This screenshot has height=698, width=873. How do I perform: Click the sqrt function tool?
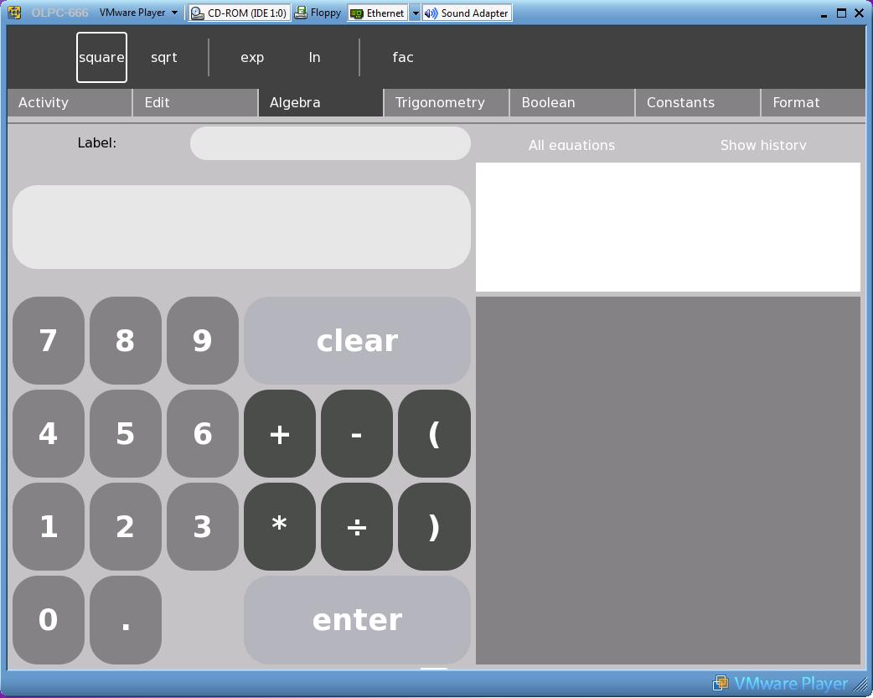[x=164, y=58]
